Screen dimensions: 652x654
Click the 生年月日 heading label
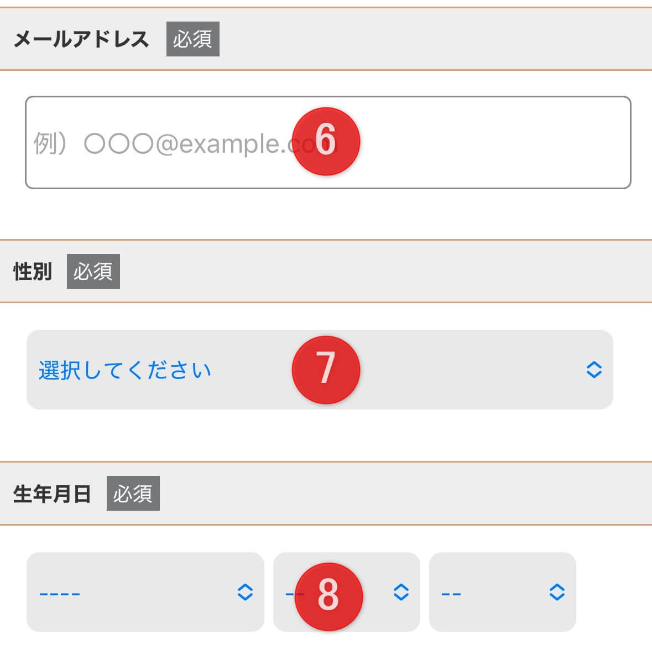[52, 494]
